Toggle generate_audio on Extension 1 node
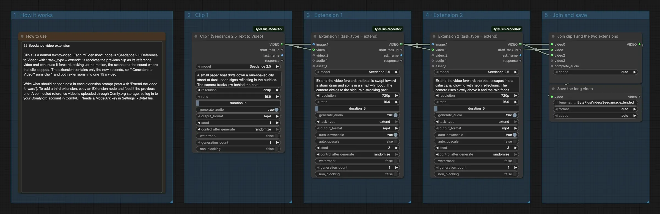Viewport: 660px width, 214px height. (x=357, y=115)
